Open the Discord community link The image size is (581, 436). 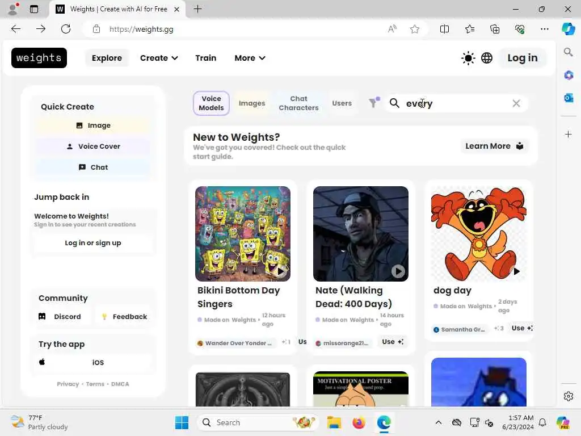[60, 317]
